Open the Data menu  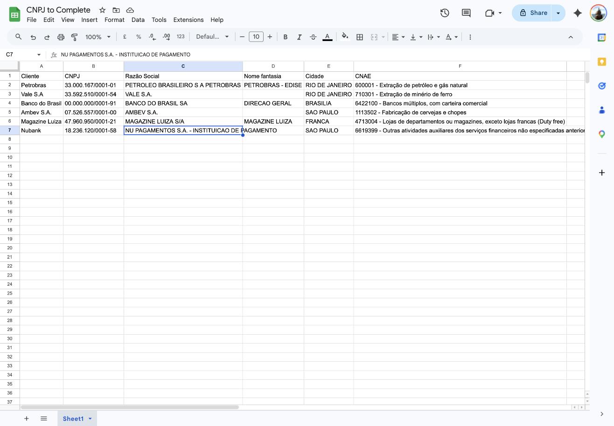click(138, 20)
